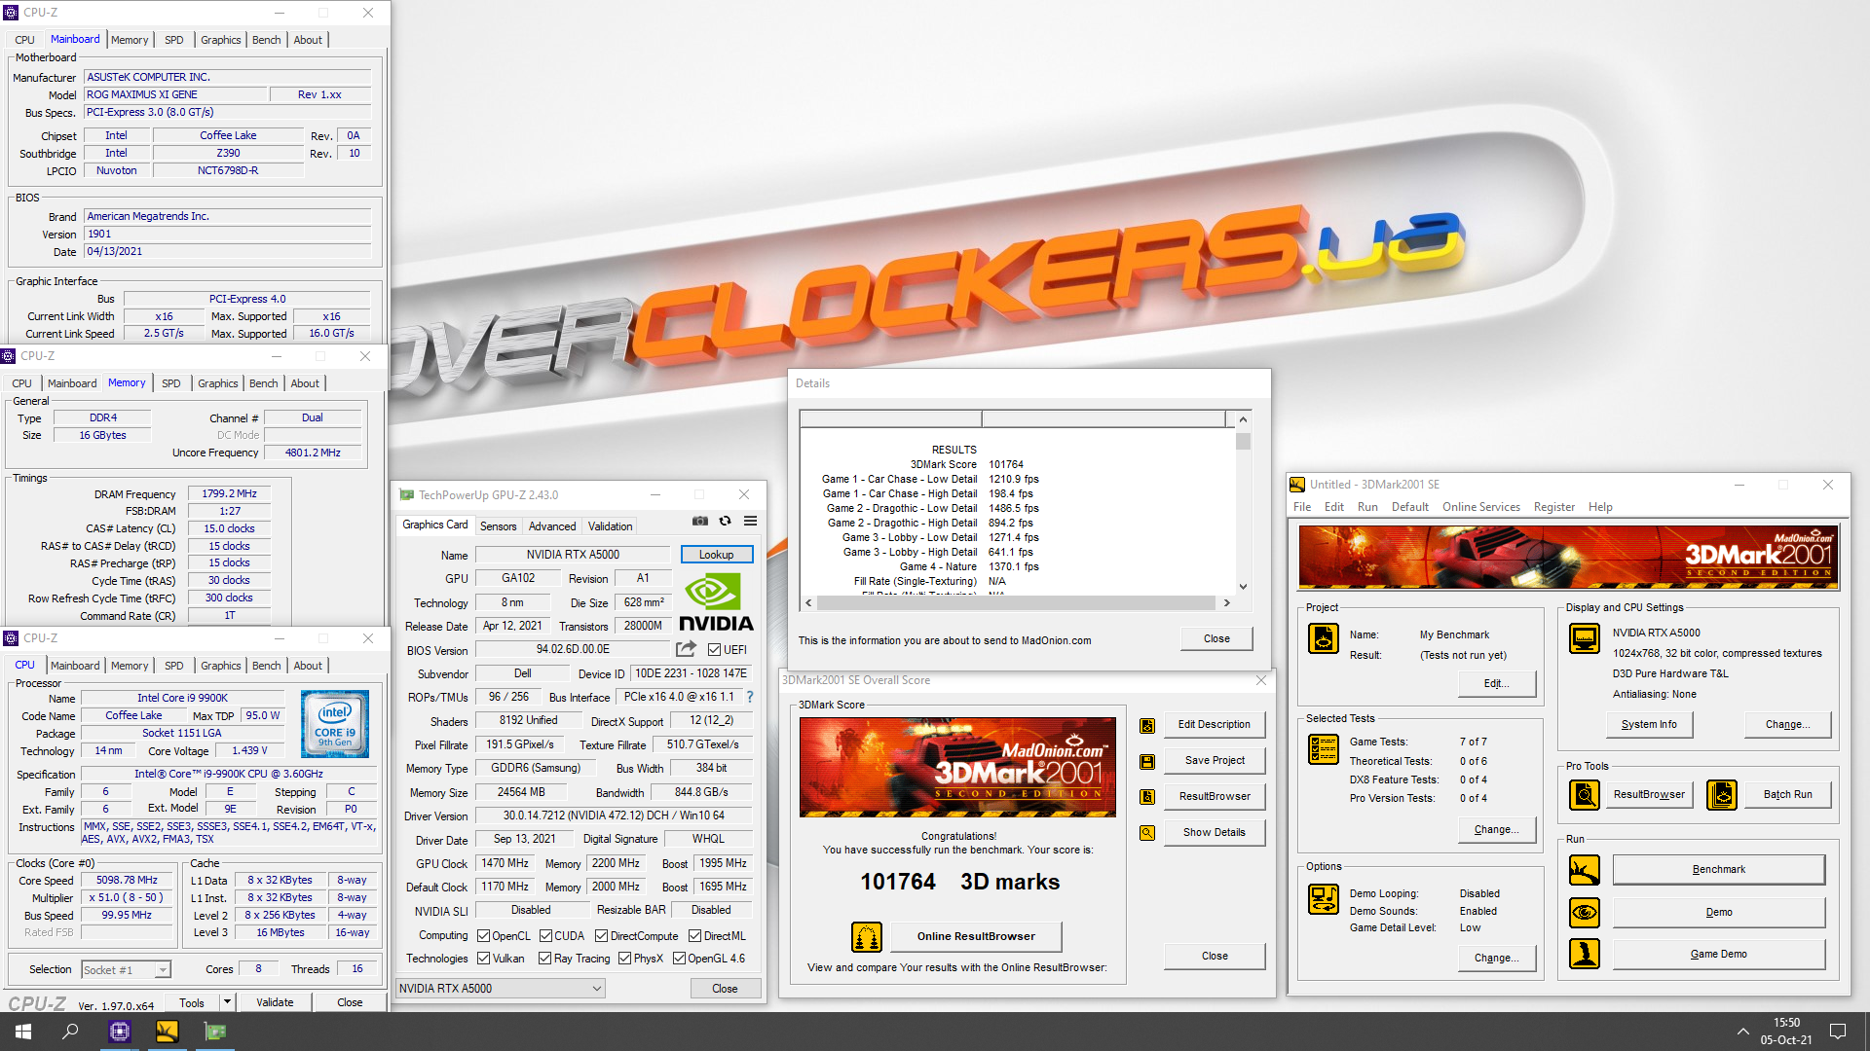Open the SPD tab in top CPU-Z window
This screenshot has width=1870, height=1051.
173,40
